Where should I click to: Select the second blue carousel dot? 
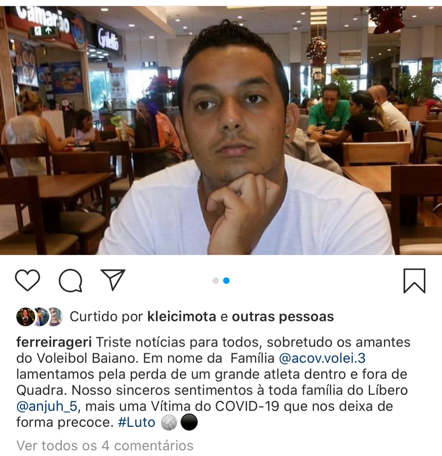pyautogui.click(x=226, y=281)
